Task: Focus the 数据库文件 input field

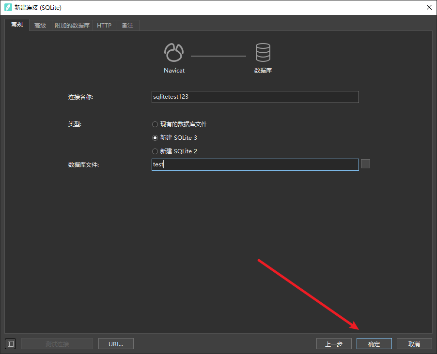Action: pyautogui.click(x=255, y=164)
